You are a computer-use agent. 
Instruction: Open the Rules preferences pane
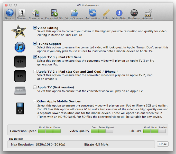pyautogui.click(x=106, y=14)
